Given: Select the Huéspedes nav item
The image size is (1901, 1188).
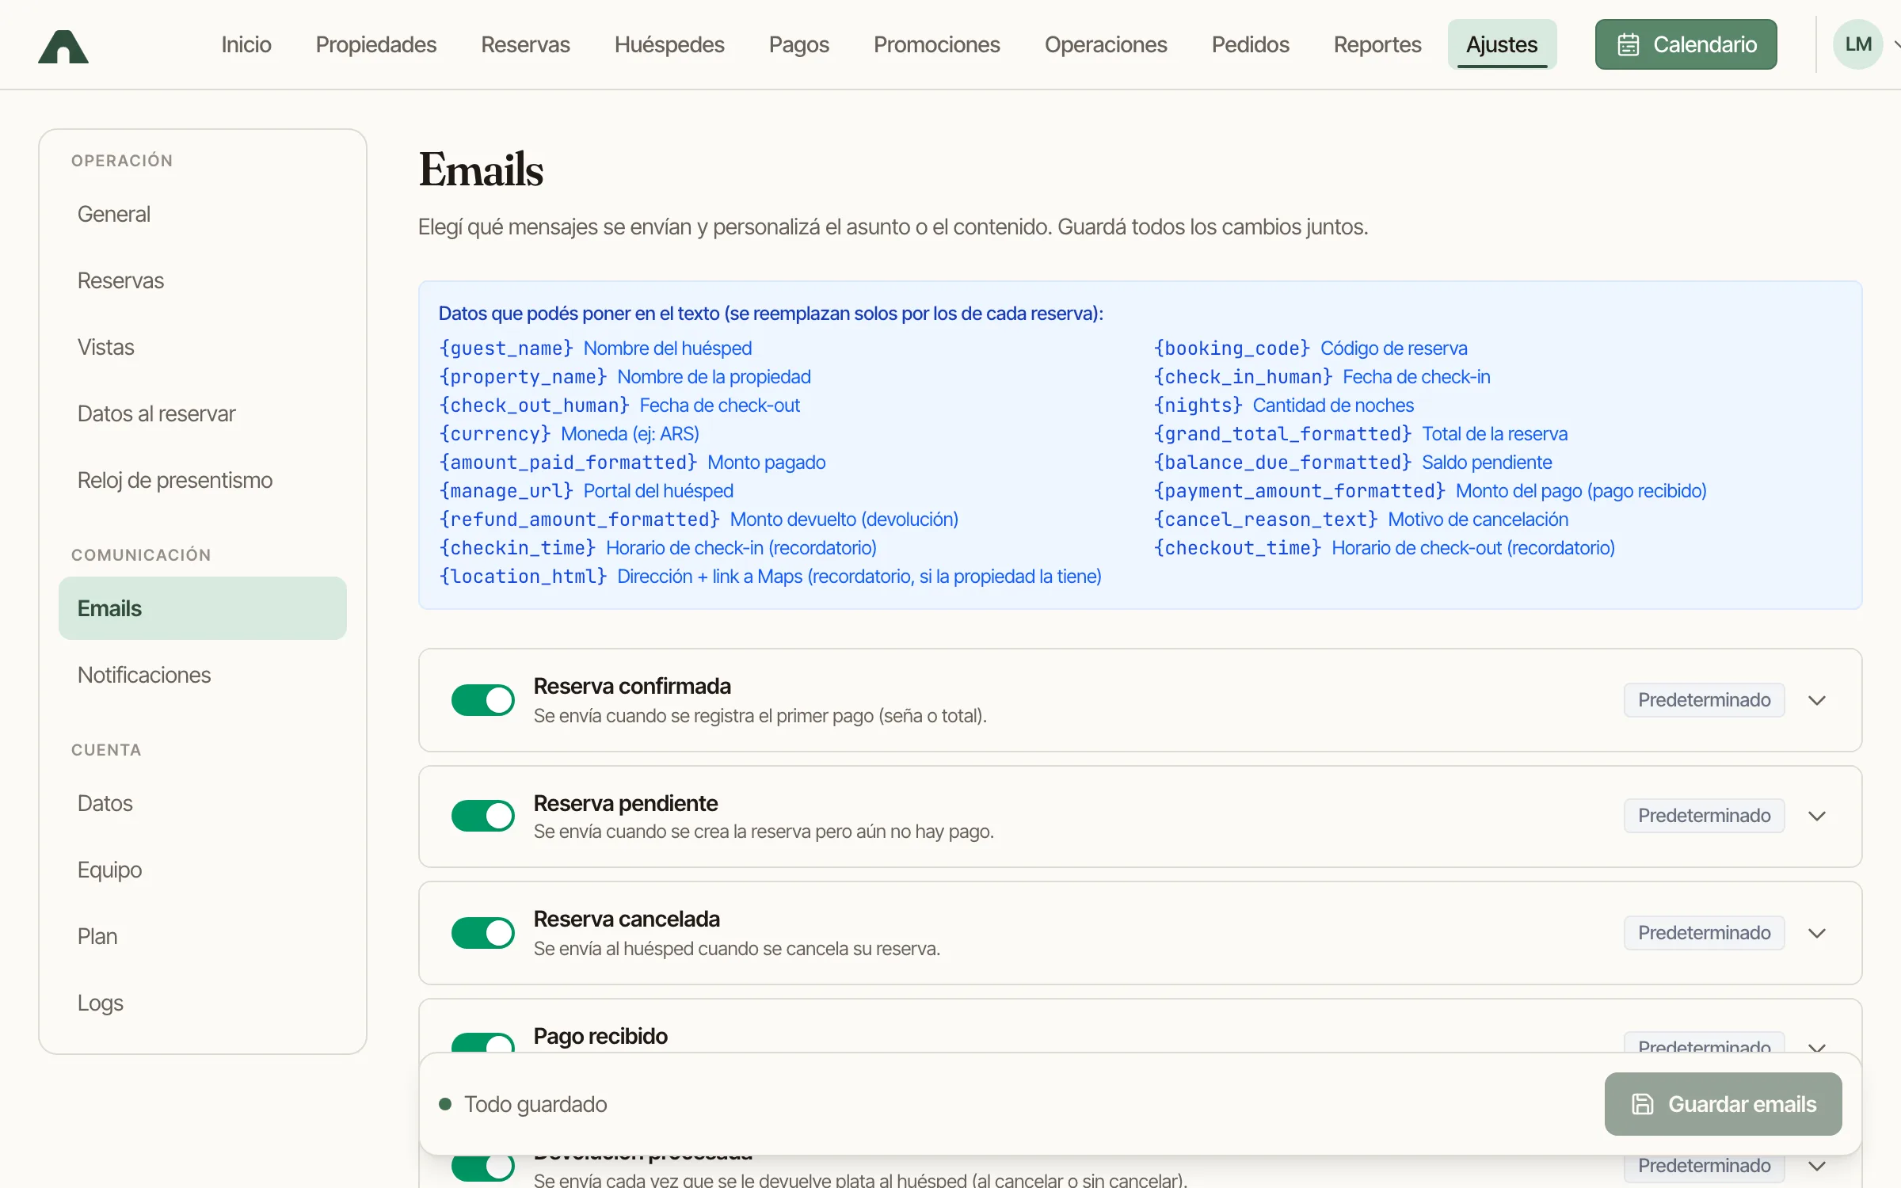Looking at the screenshot, I should click(669, 44).
